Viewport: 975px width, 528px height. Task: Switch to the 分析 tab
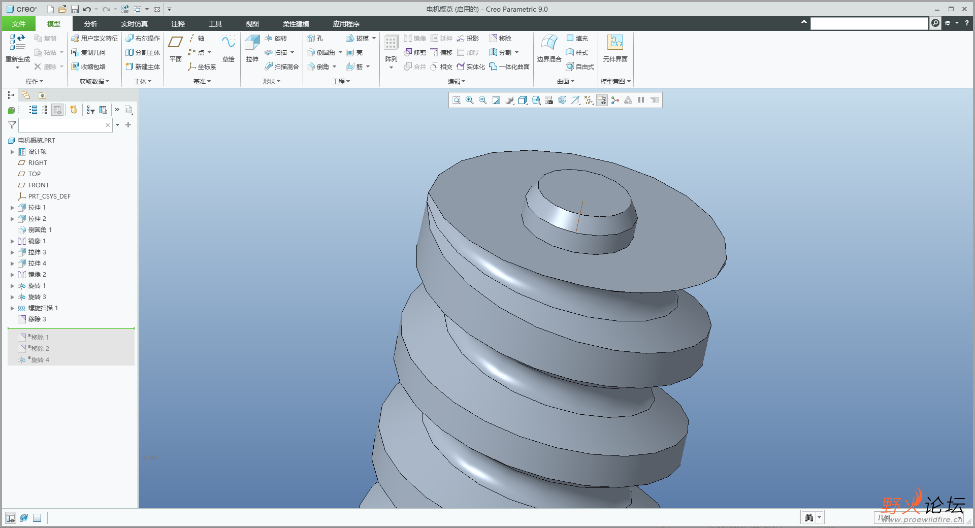coord(91,24)
